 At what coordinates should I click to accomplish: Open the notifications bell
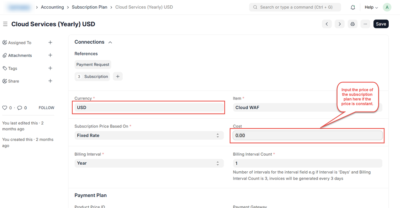click(x=353, y=7)
